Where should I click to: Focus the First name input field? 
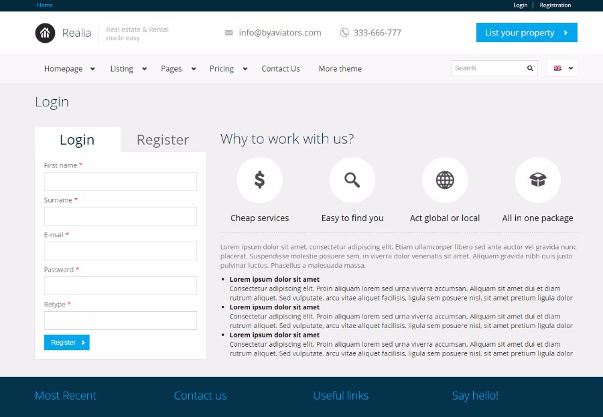click(121, 181)
